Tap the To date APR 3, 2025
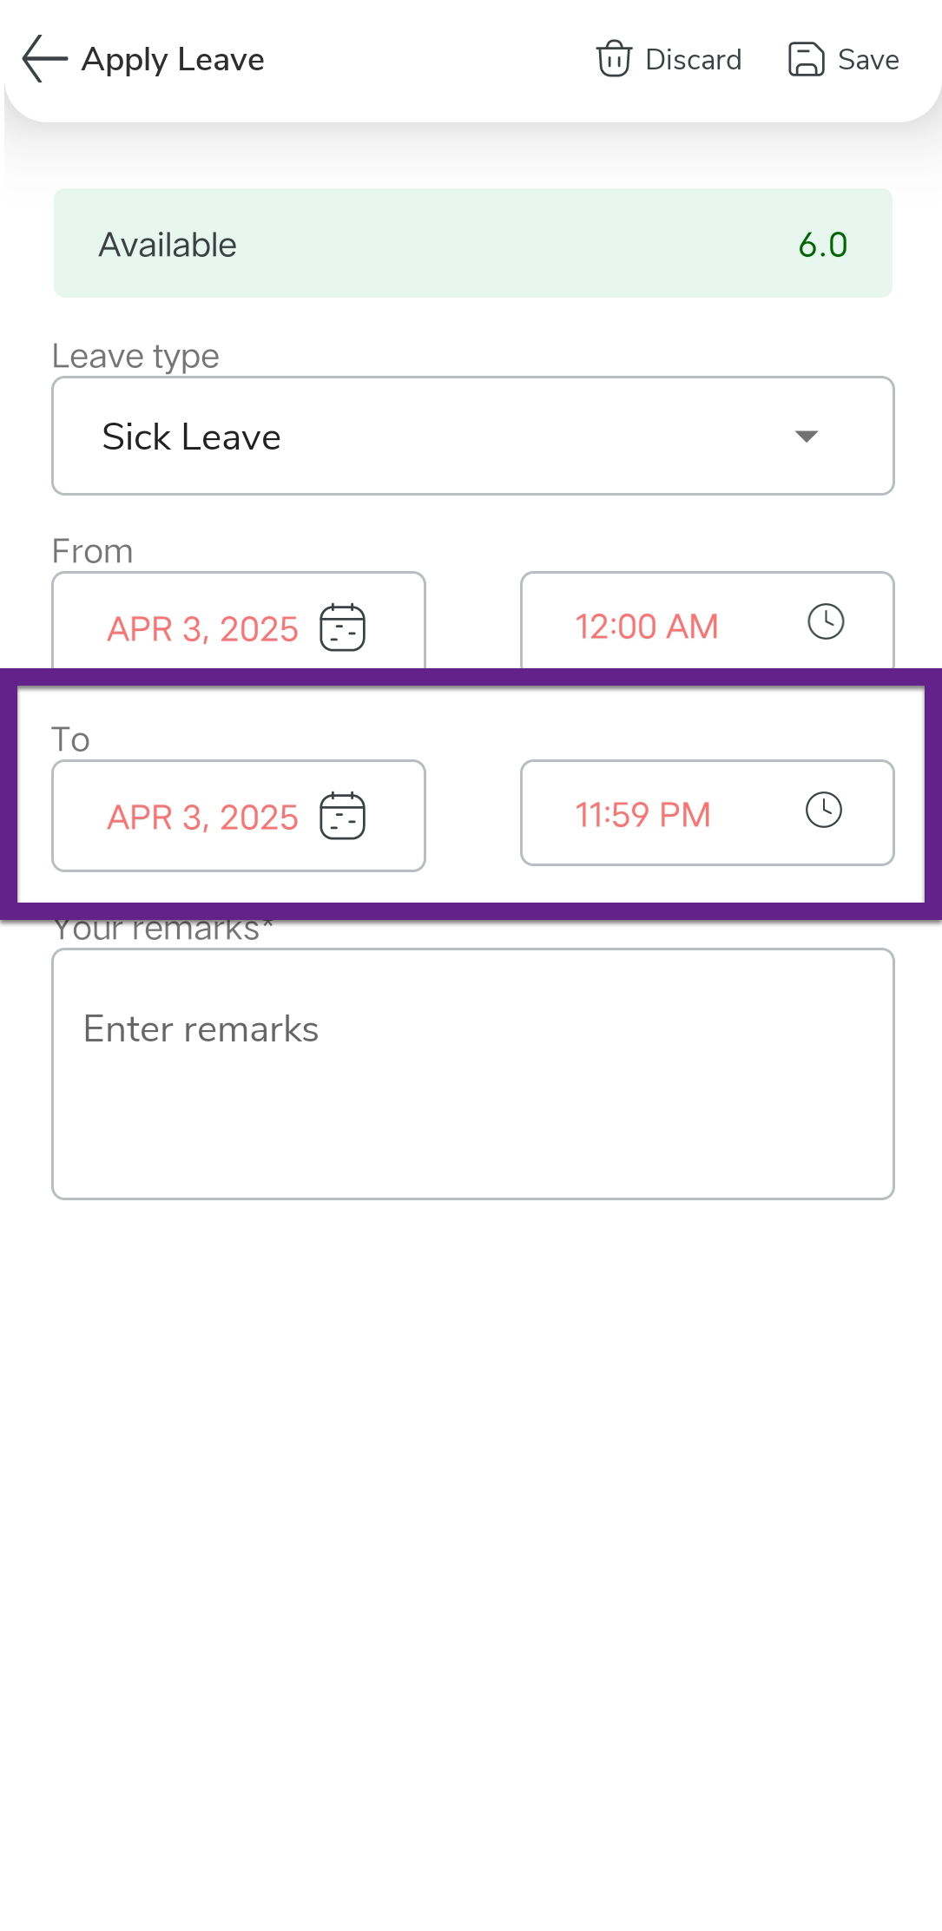 click(x=202, y=818)
